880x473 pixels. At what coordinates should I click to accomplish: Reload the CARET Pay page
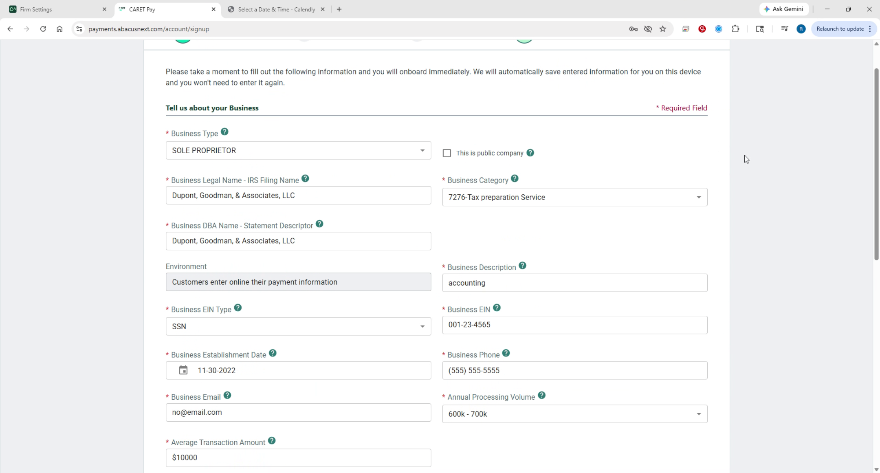pos(43,29)
